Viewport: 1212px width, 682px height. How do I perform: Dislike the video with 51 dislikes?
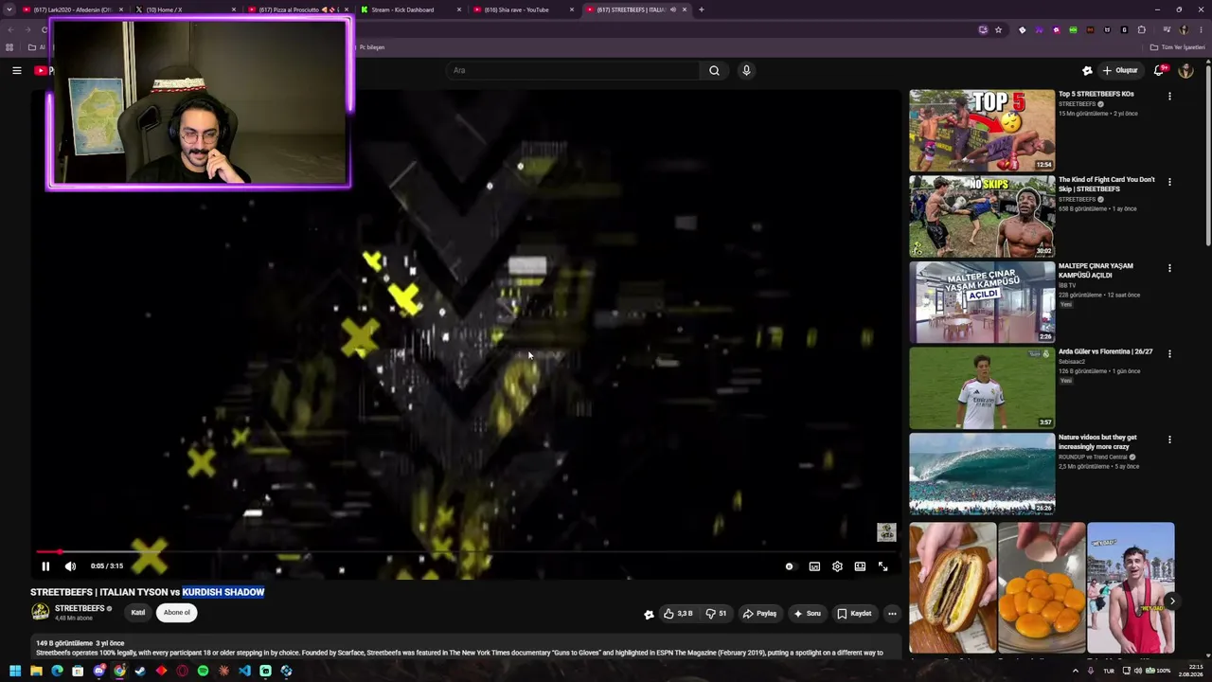[716, 614]
